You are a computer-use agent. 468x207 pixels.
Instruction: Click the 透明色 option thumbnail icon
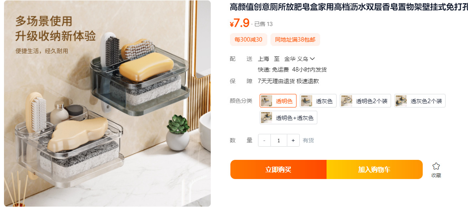[x=266, y=101]
